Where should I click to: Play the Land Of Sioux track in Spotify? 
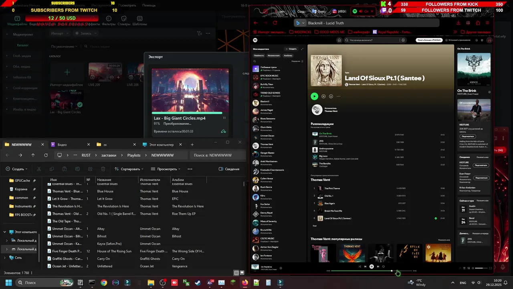tap(314, 96)
